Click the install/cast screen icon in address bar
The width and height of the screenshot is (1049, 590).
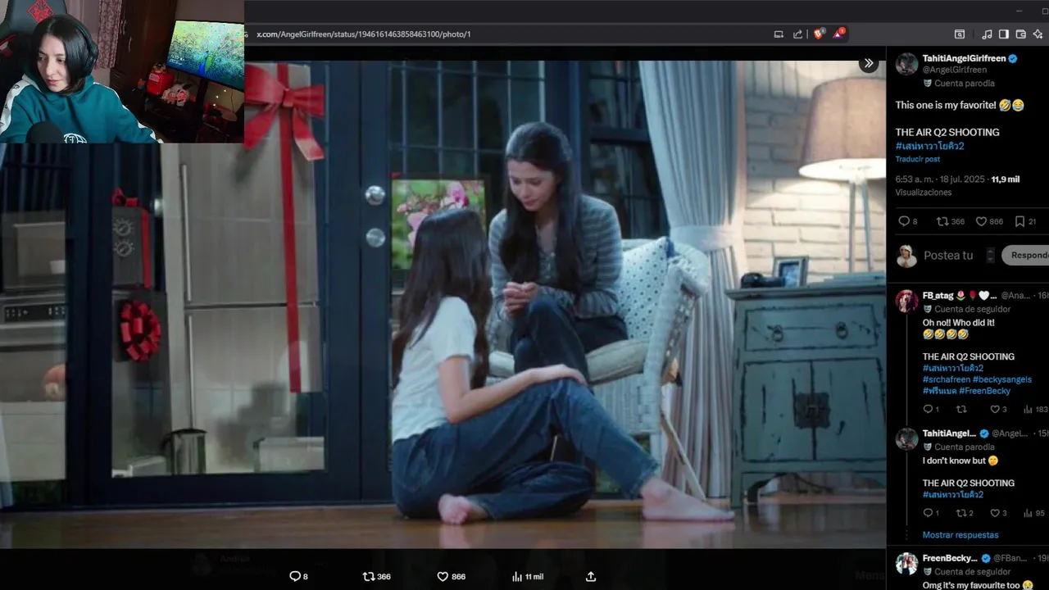pyautogui.click(x=779, y=34)
